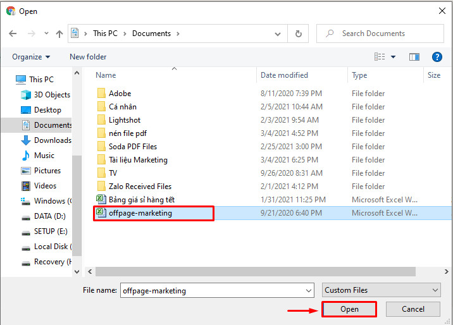This screenshot has height=325, width=453.
Task: Open Downloads in sidebar
Action: pyautogui.click(x=46, y=140)
